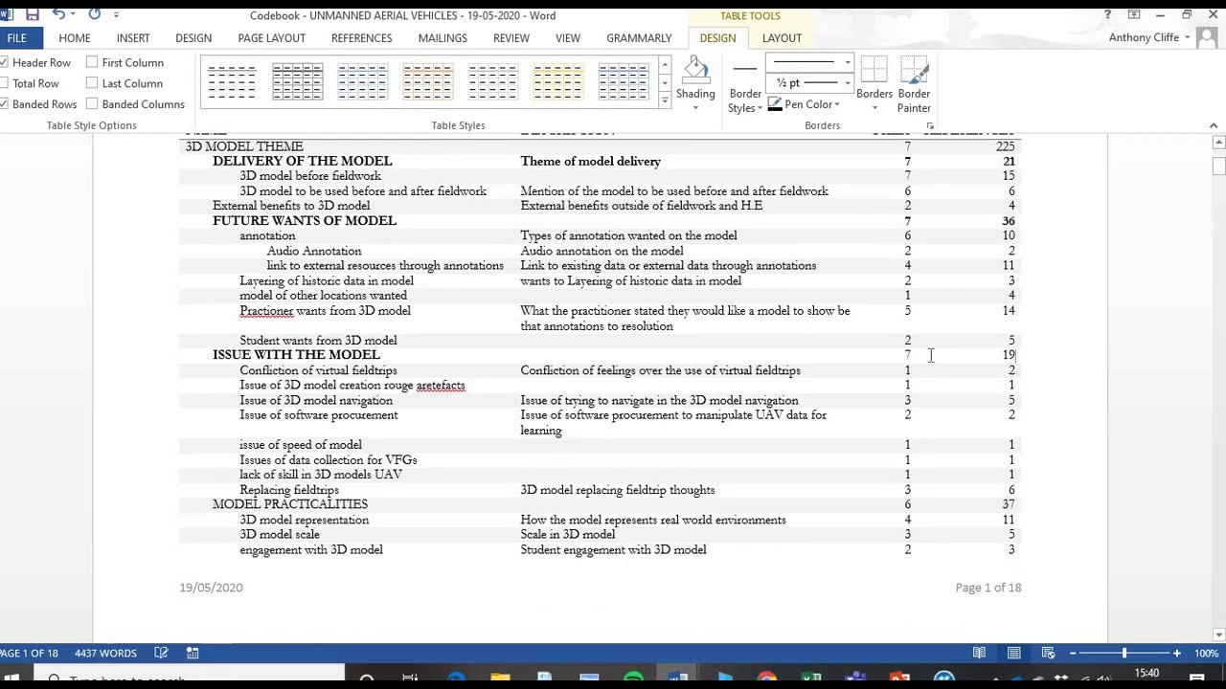Apply the first plain table style thumbnail

click(232, 82)
